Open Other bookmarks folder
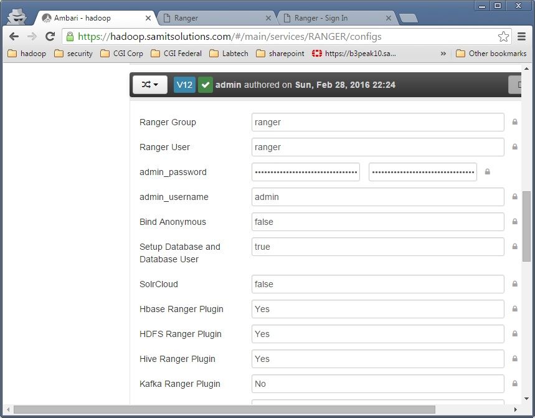The image size is (535, 418). click(491, 54)
